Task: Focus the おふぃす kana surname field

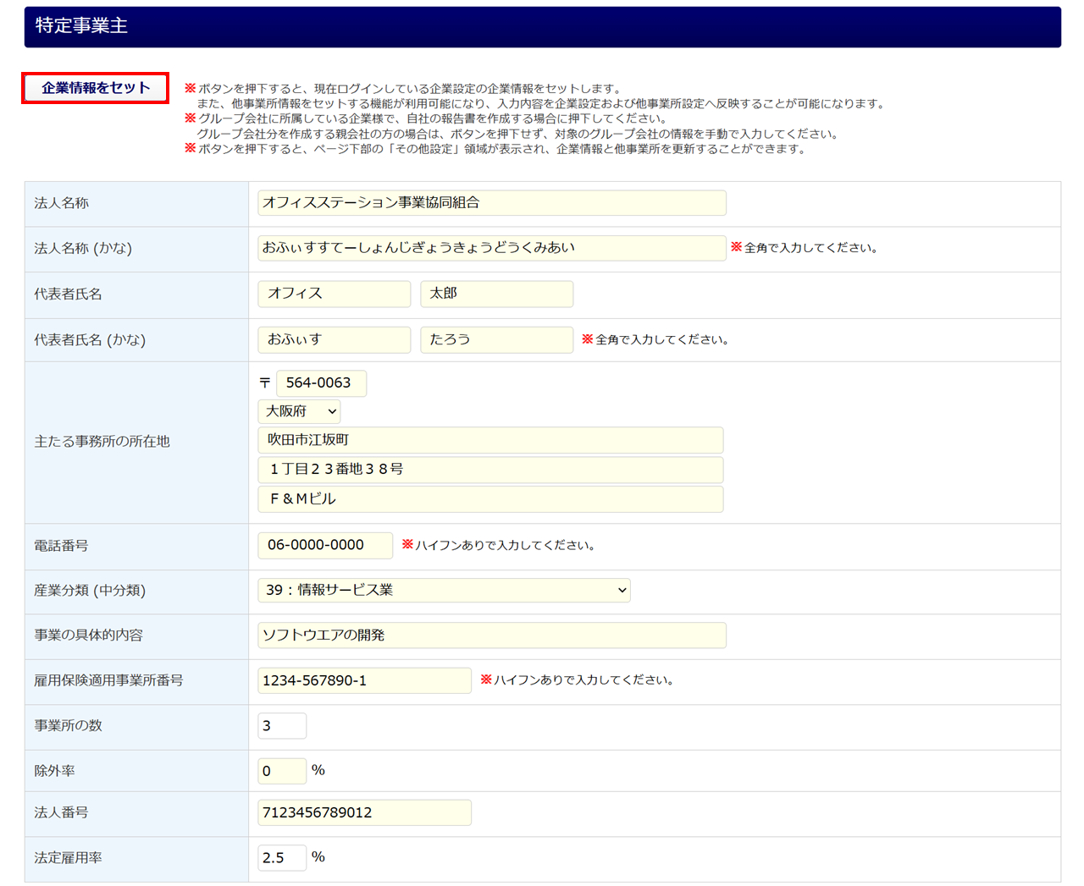Action: [334, 339]
